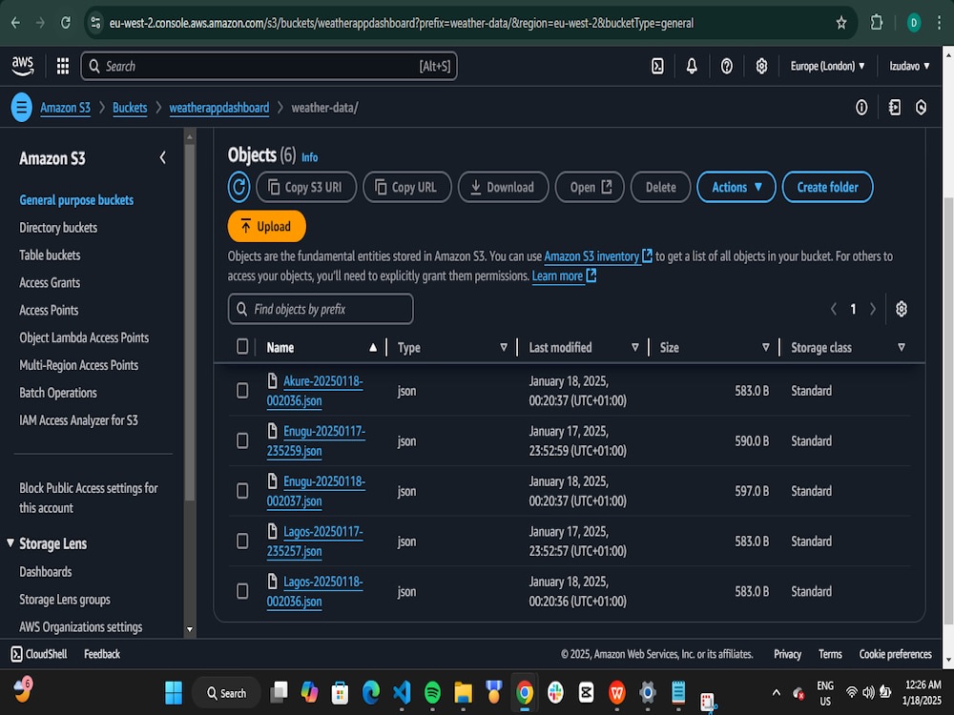
Task: Open the info panel icon near the breadcrumb
Action: pos(861,108)
